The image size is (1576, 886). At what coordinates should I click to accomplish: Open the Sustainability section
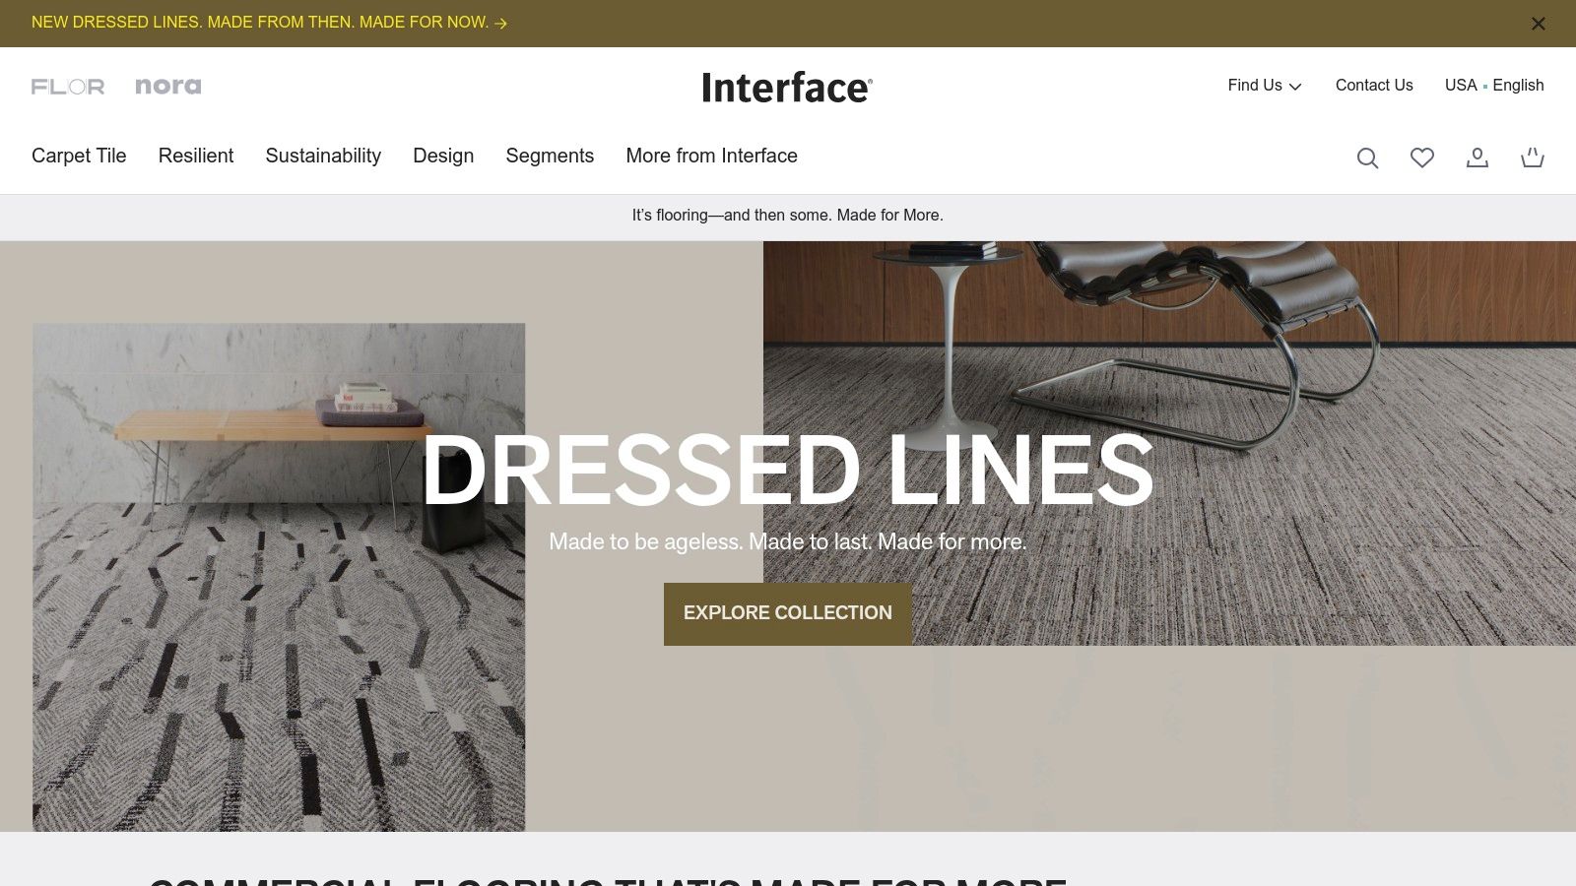(x=323, y=156)
